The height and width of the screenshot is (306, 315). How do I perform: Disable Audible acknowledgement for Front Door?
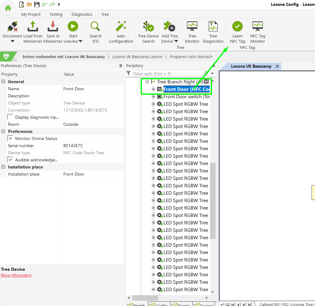tap(10, 160)
